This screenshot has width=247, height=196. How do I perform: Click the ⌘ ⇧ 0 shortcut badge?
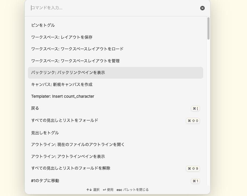(x=193, y=121)
